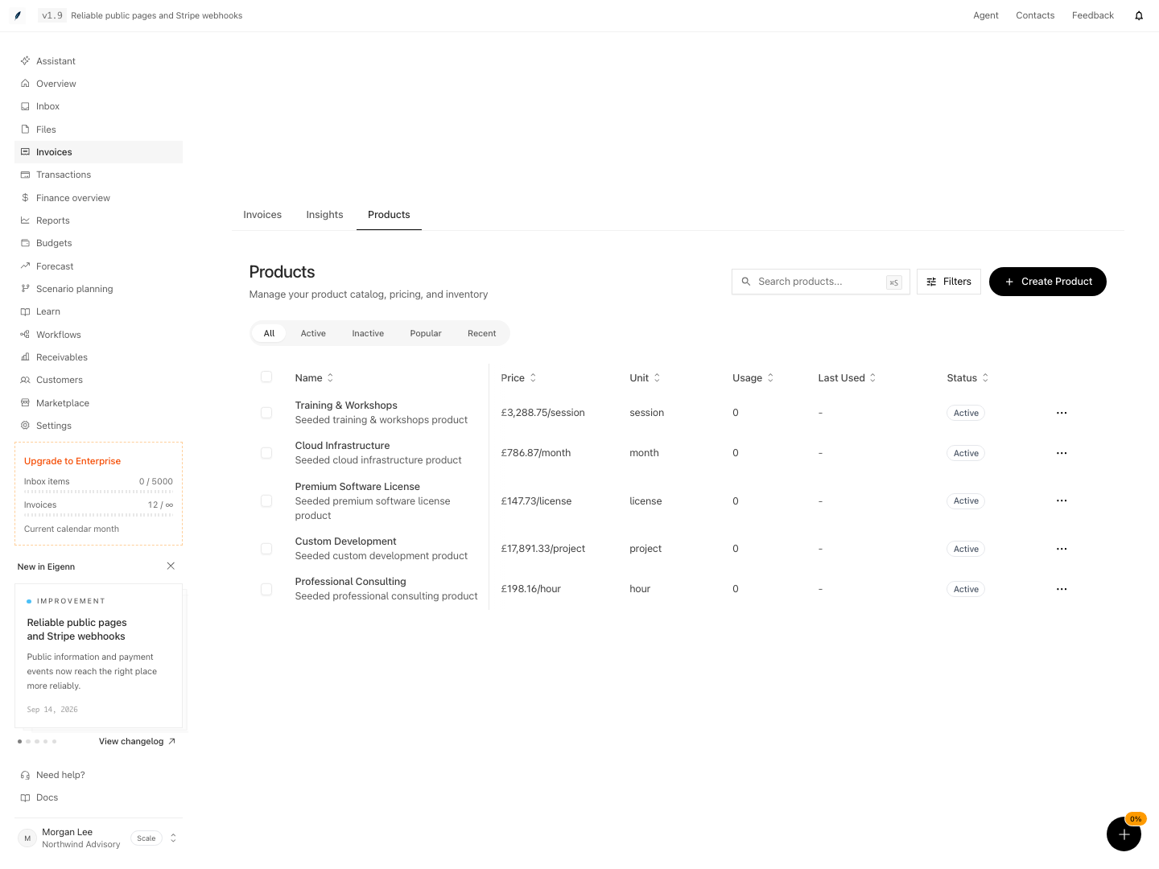
Task: Sort products by Price column
Action: [x=518, y=378]
